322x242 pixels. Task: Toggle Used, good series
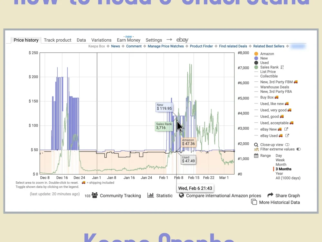(x=269, y=116)
